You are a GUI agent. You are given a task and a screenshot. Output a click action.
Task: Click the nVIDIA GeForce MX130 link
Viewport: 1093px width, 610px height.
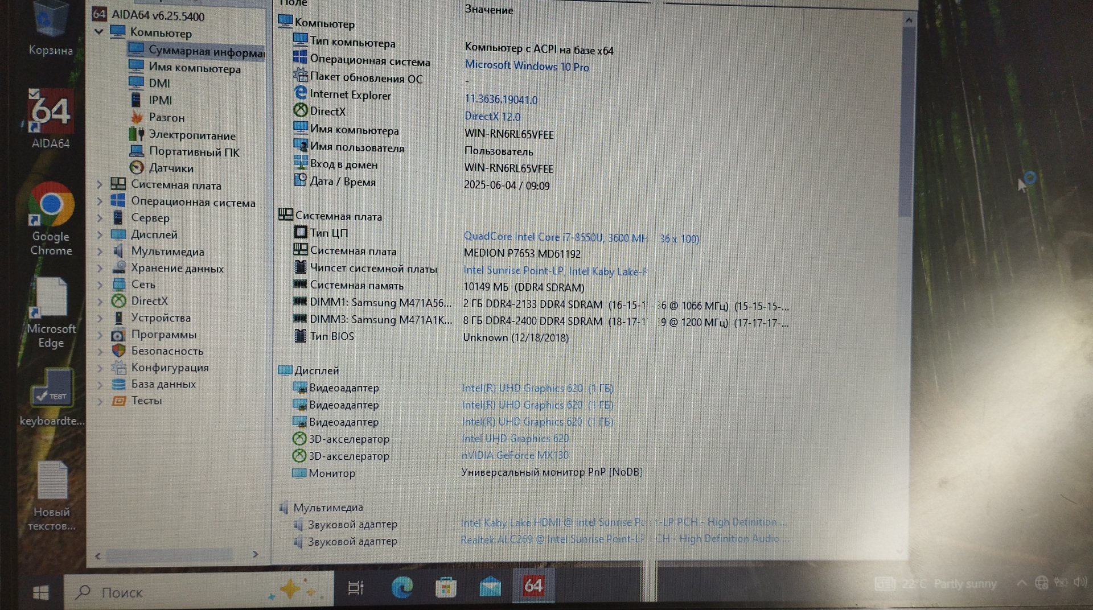click(x=515, y=455)
